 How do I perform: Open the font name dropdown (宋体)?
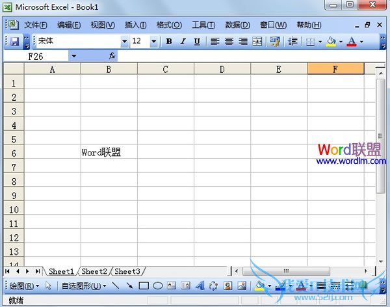(124, 42)
